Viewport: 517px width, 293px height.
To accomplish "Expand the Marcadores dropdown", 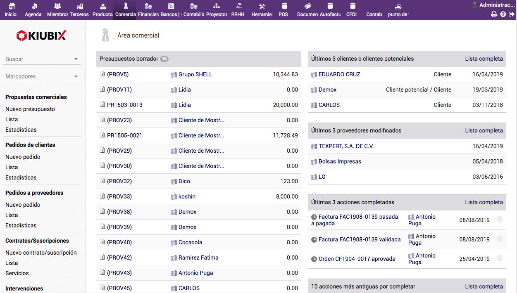I will pyautogui.click(x=76, y=77).
